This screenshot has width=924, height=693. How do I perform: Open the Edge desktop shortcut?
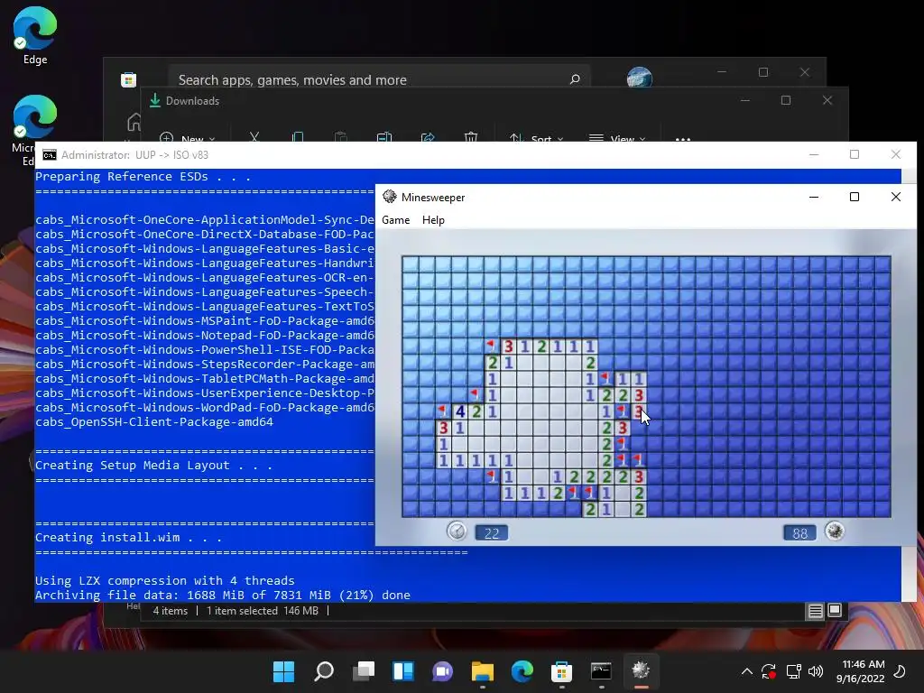click(35, 35)
